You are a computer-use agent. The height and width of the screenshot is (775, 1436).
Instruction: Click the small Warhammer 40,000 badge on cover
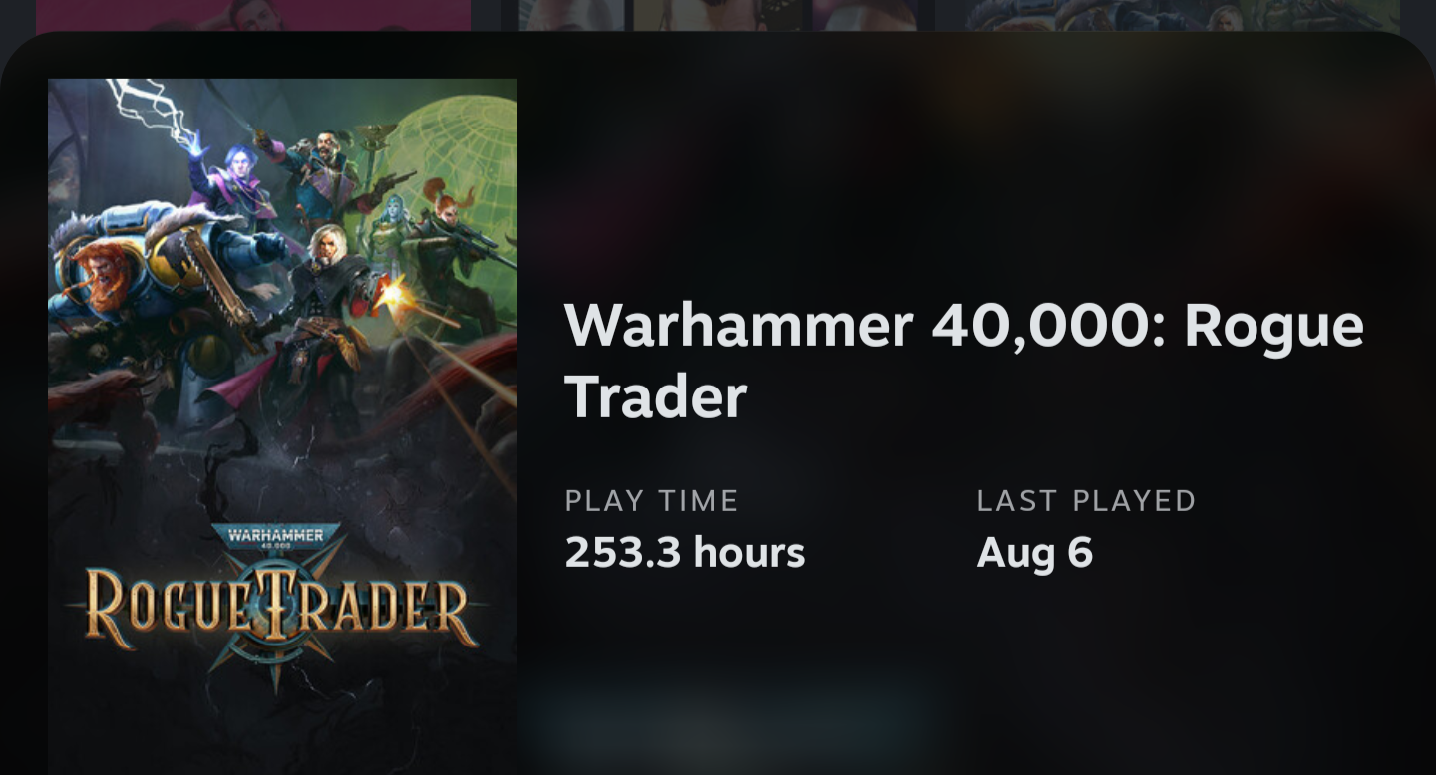275,538
